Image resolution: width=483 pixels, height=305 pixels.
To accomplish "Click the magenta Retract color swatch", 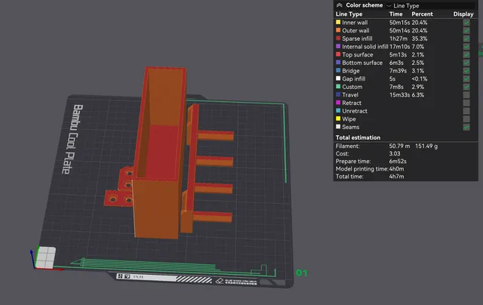I will click(338, 103).
